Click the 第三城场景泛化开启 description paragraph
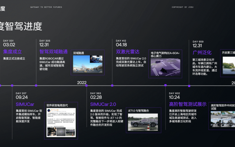The image size is (235, 147). point(205,67)
